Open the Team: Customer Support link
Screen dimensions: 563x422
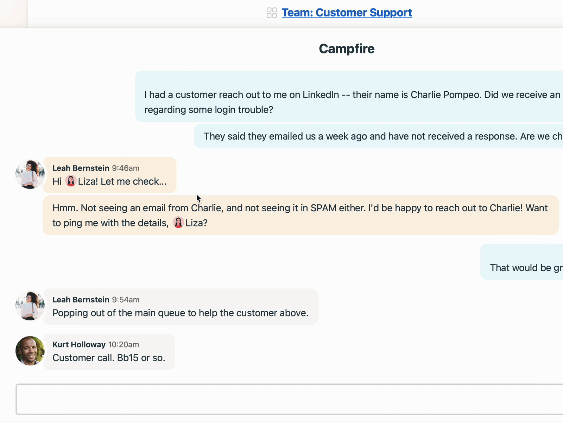[347, 13]
